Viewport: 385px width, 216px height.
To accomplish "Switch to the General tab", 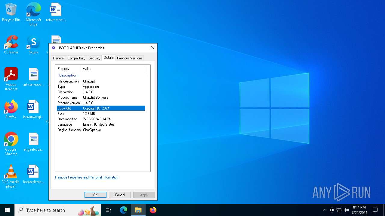I will click(58, 58).
